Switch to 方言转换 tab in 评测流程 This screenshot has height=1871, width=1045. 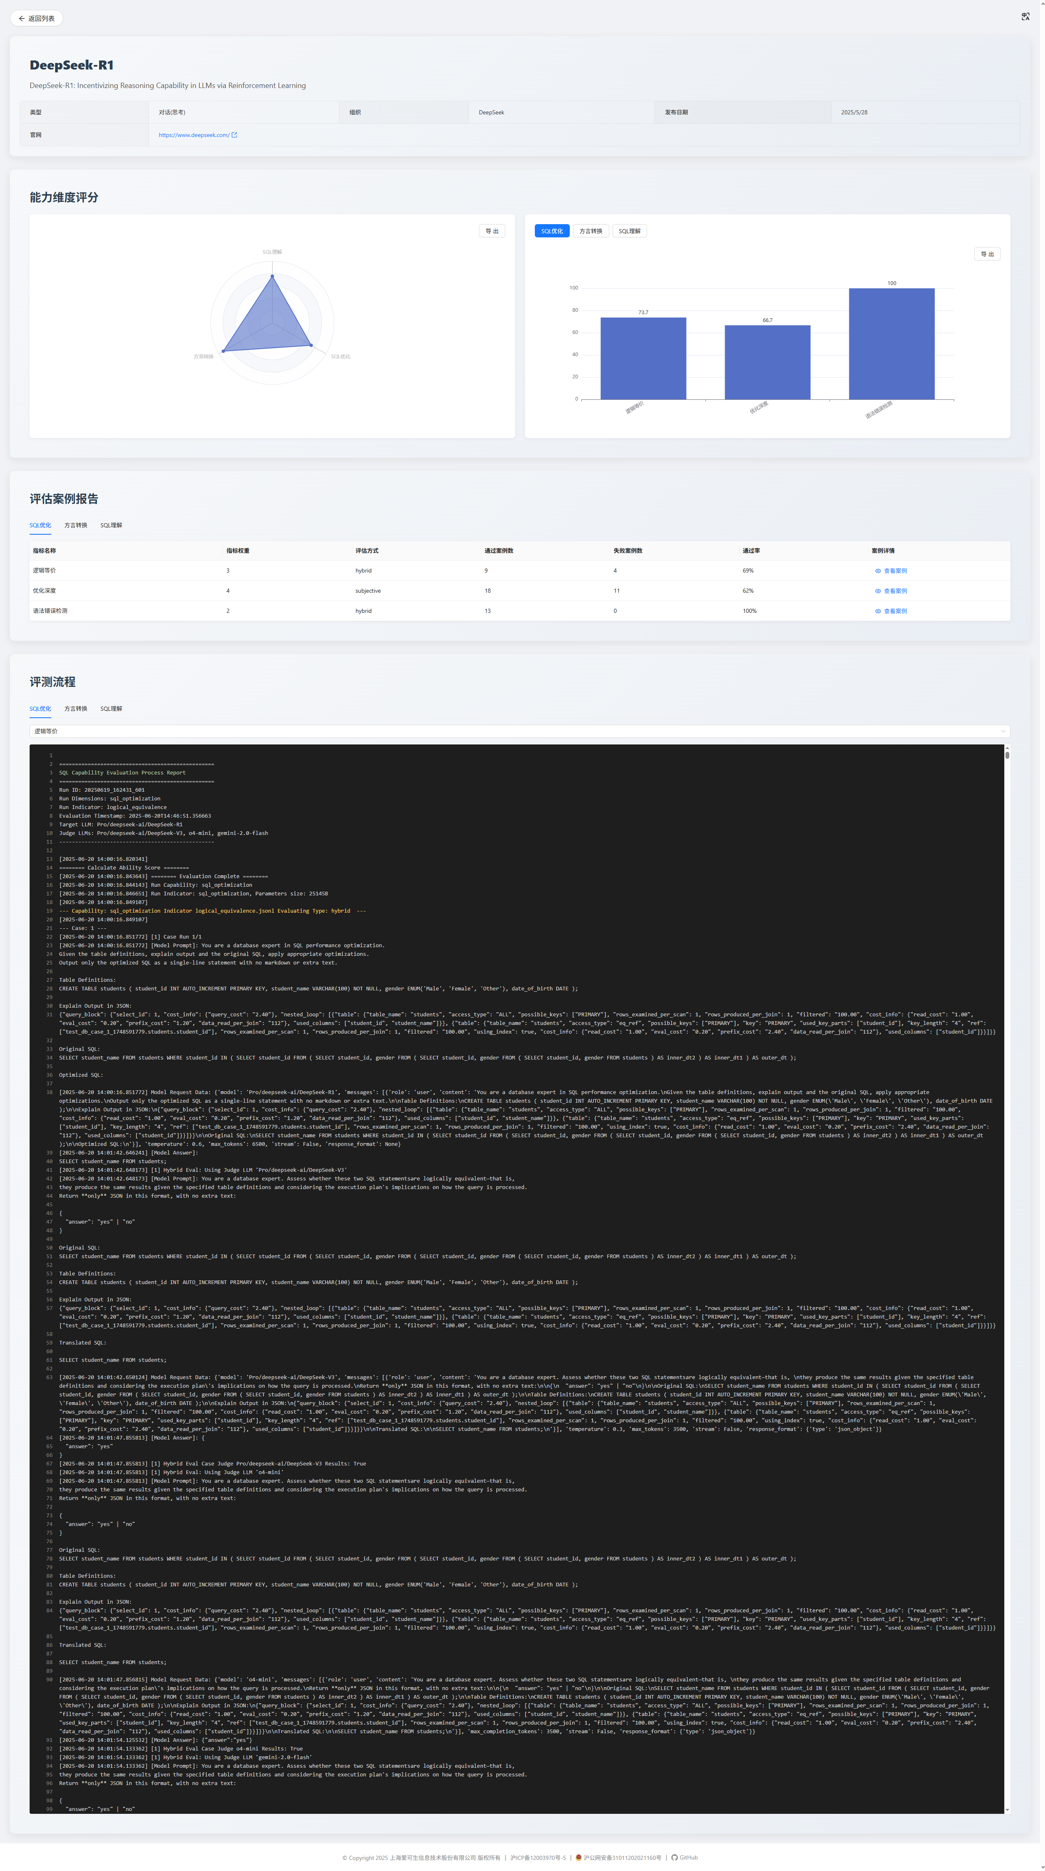tap(76, 709)
